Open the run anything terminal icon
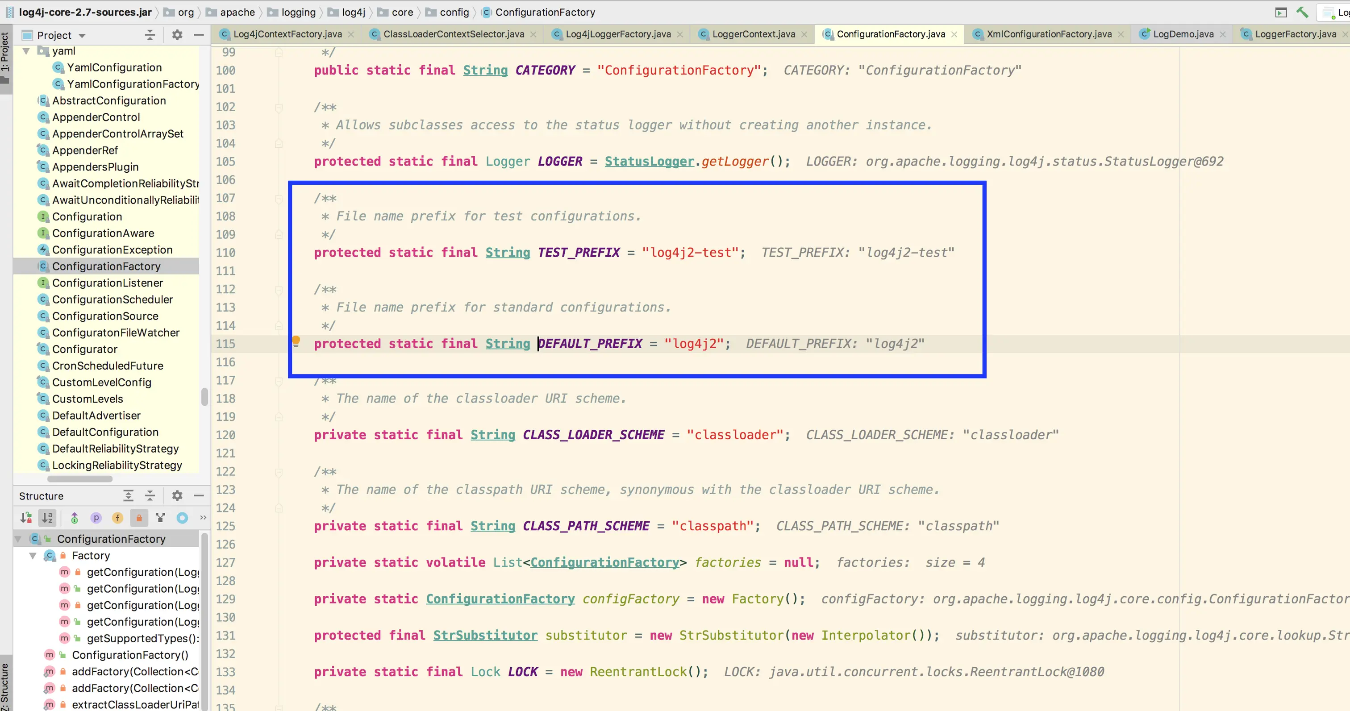Viewport: 1350px width, 711px height. pyautogui.click(x=1281, y=12)
